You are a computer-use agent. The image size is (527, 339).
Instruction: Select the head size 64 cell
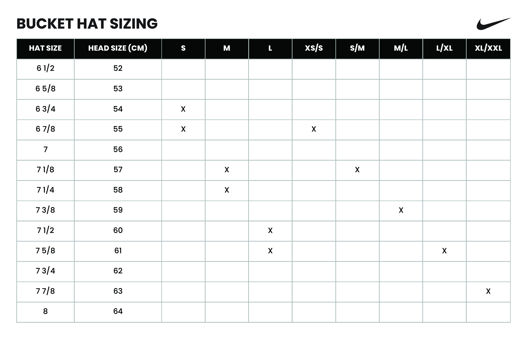[x=118, y=311]
